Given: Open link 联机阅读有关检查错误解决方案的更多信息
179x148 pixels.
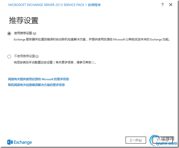Looking at the screenshot, I should [36, 85].
